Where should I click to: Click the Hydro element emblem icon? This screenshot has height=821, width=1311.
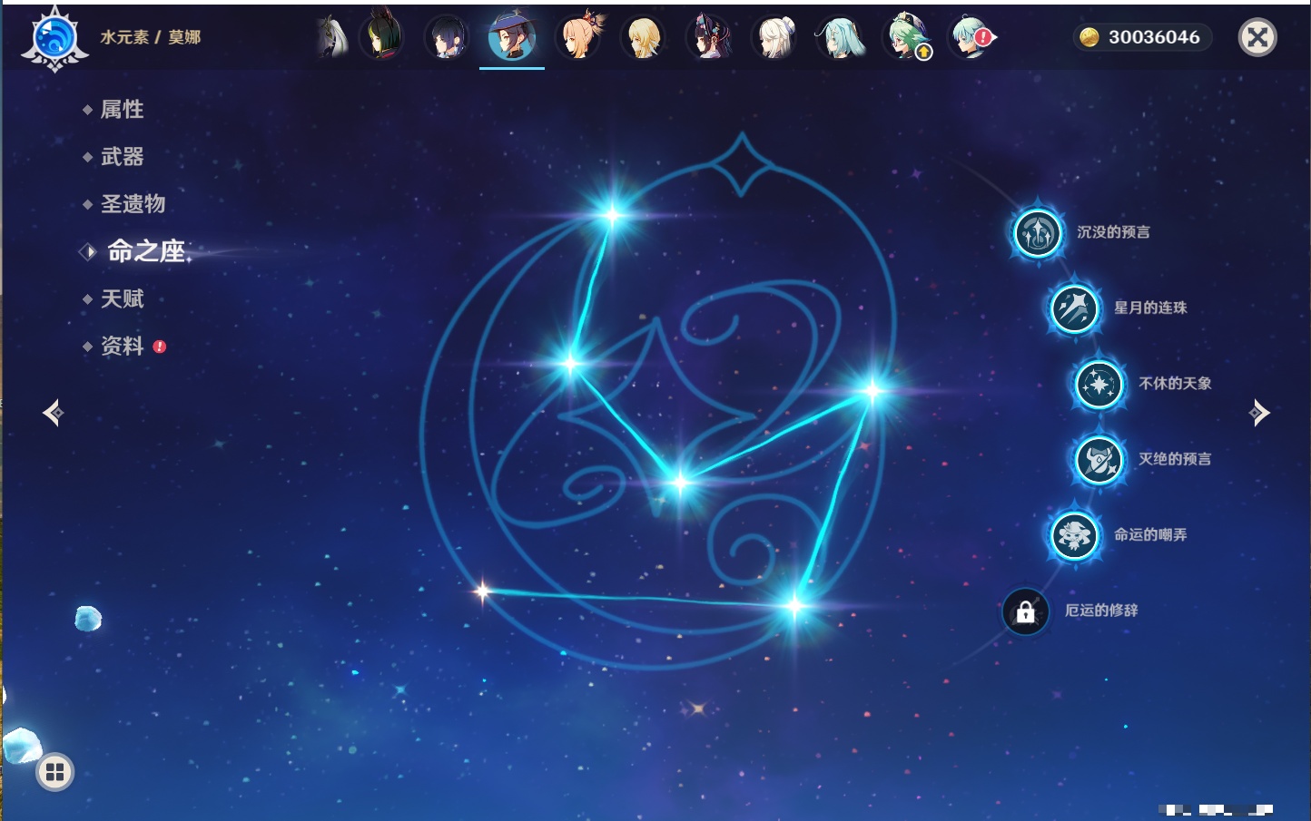pos(54,38)
